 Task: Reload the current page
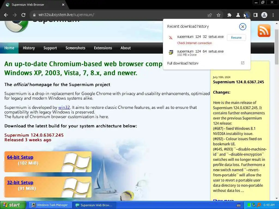tap(23, 15)
